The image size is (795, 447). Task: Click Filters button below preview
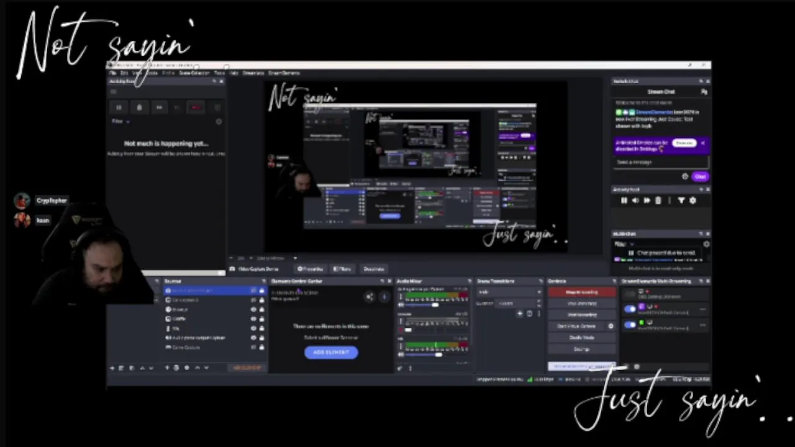(x=342, y=269)
